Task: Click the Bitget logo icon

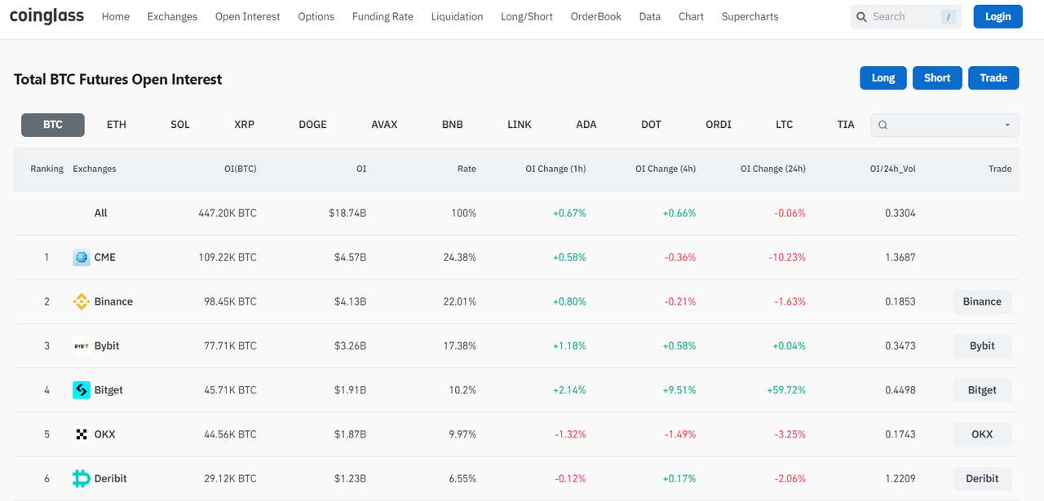Action: click(x=82, y=390)
